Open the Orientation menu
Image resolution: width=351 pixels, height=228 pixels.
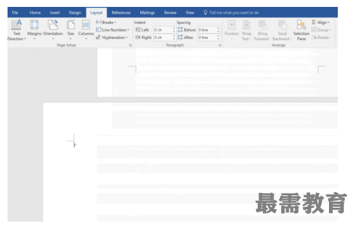tap(53, 30)
